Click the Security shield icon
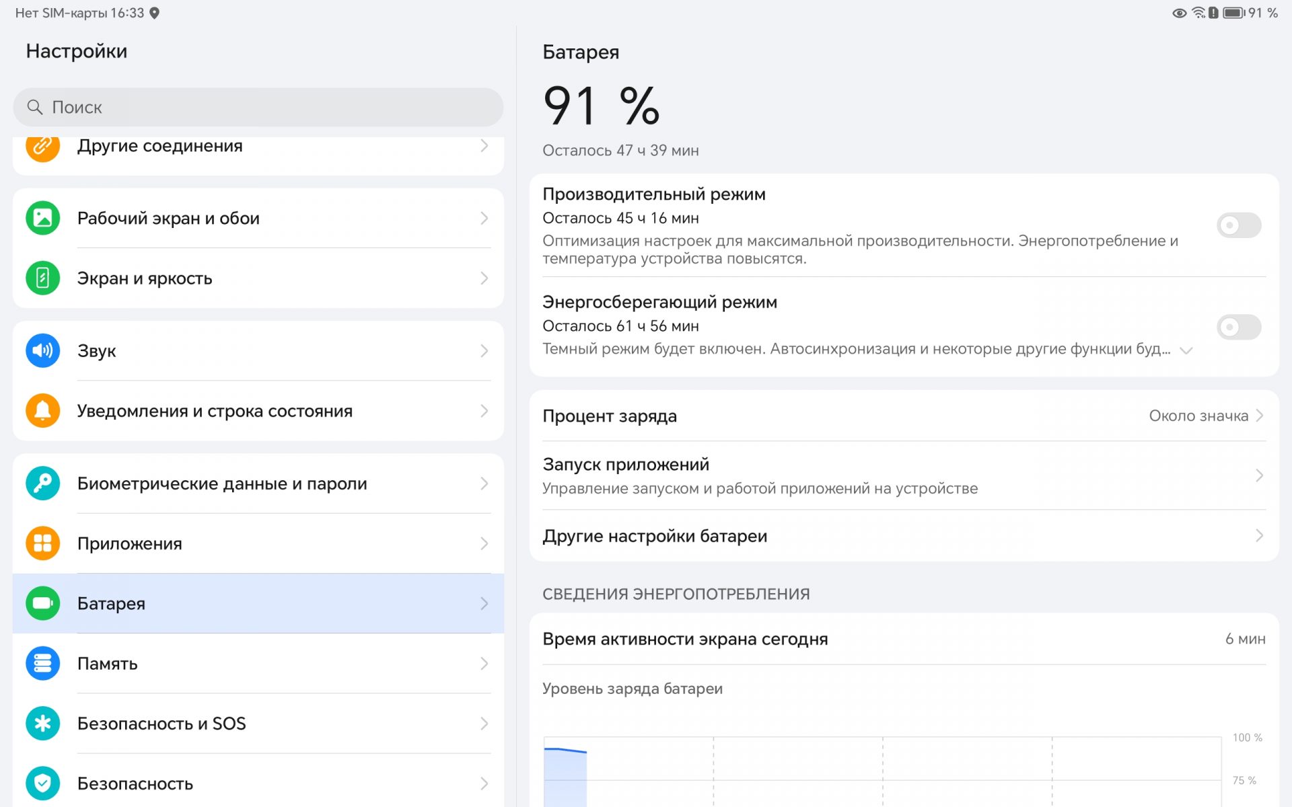Viewport: 1292px width, 807px height. click(42, 783)
